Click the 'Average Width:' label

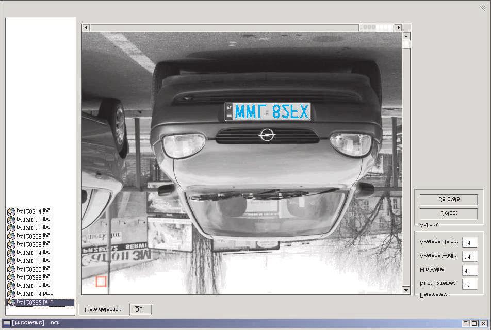(438, 255)
